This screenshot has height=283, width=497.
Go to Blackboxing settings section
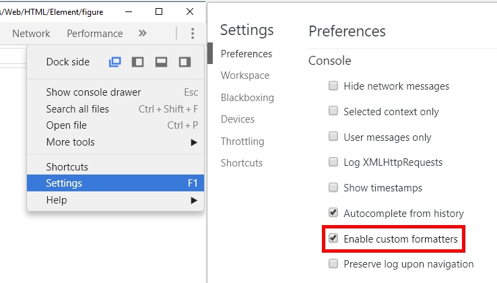click(247, 98)
